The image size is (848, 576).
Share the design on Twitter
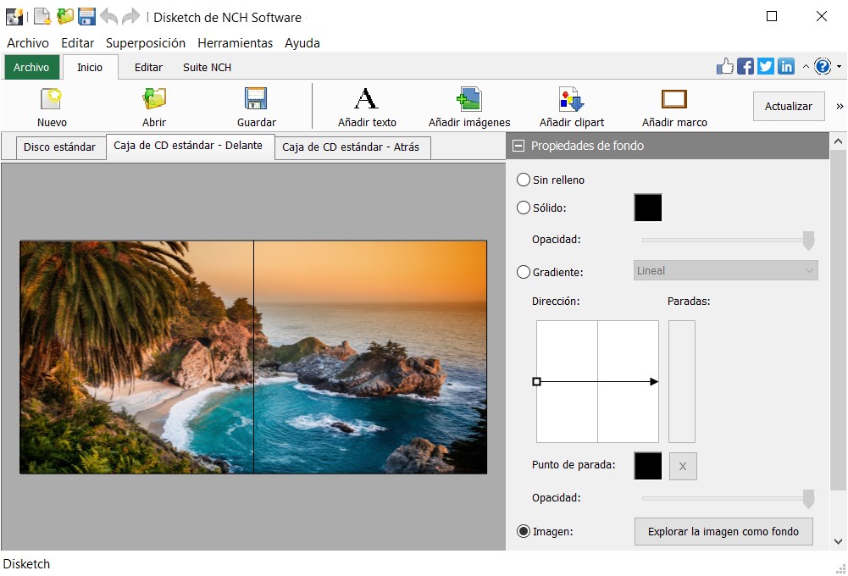(x=766, y=65)
